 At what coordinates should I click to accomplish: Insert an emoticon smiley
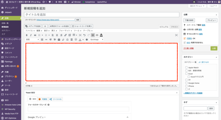tap(76, 40)
